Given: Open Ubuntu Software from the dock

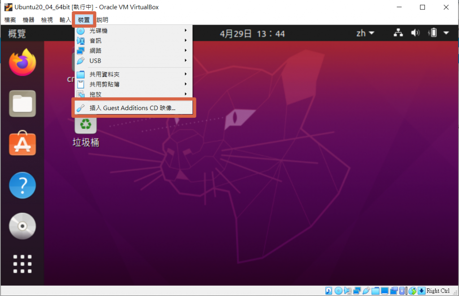Looking at the screenshot, I should point(22,143).
